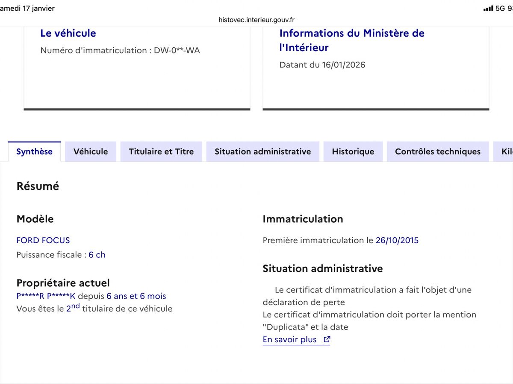Go to the Historique tab
The height and width of the screenshot is (384, 513).
coord(353,151)
